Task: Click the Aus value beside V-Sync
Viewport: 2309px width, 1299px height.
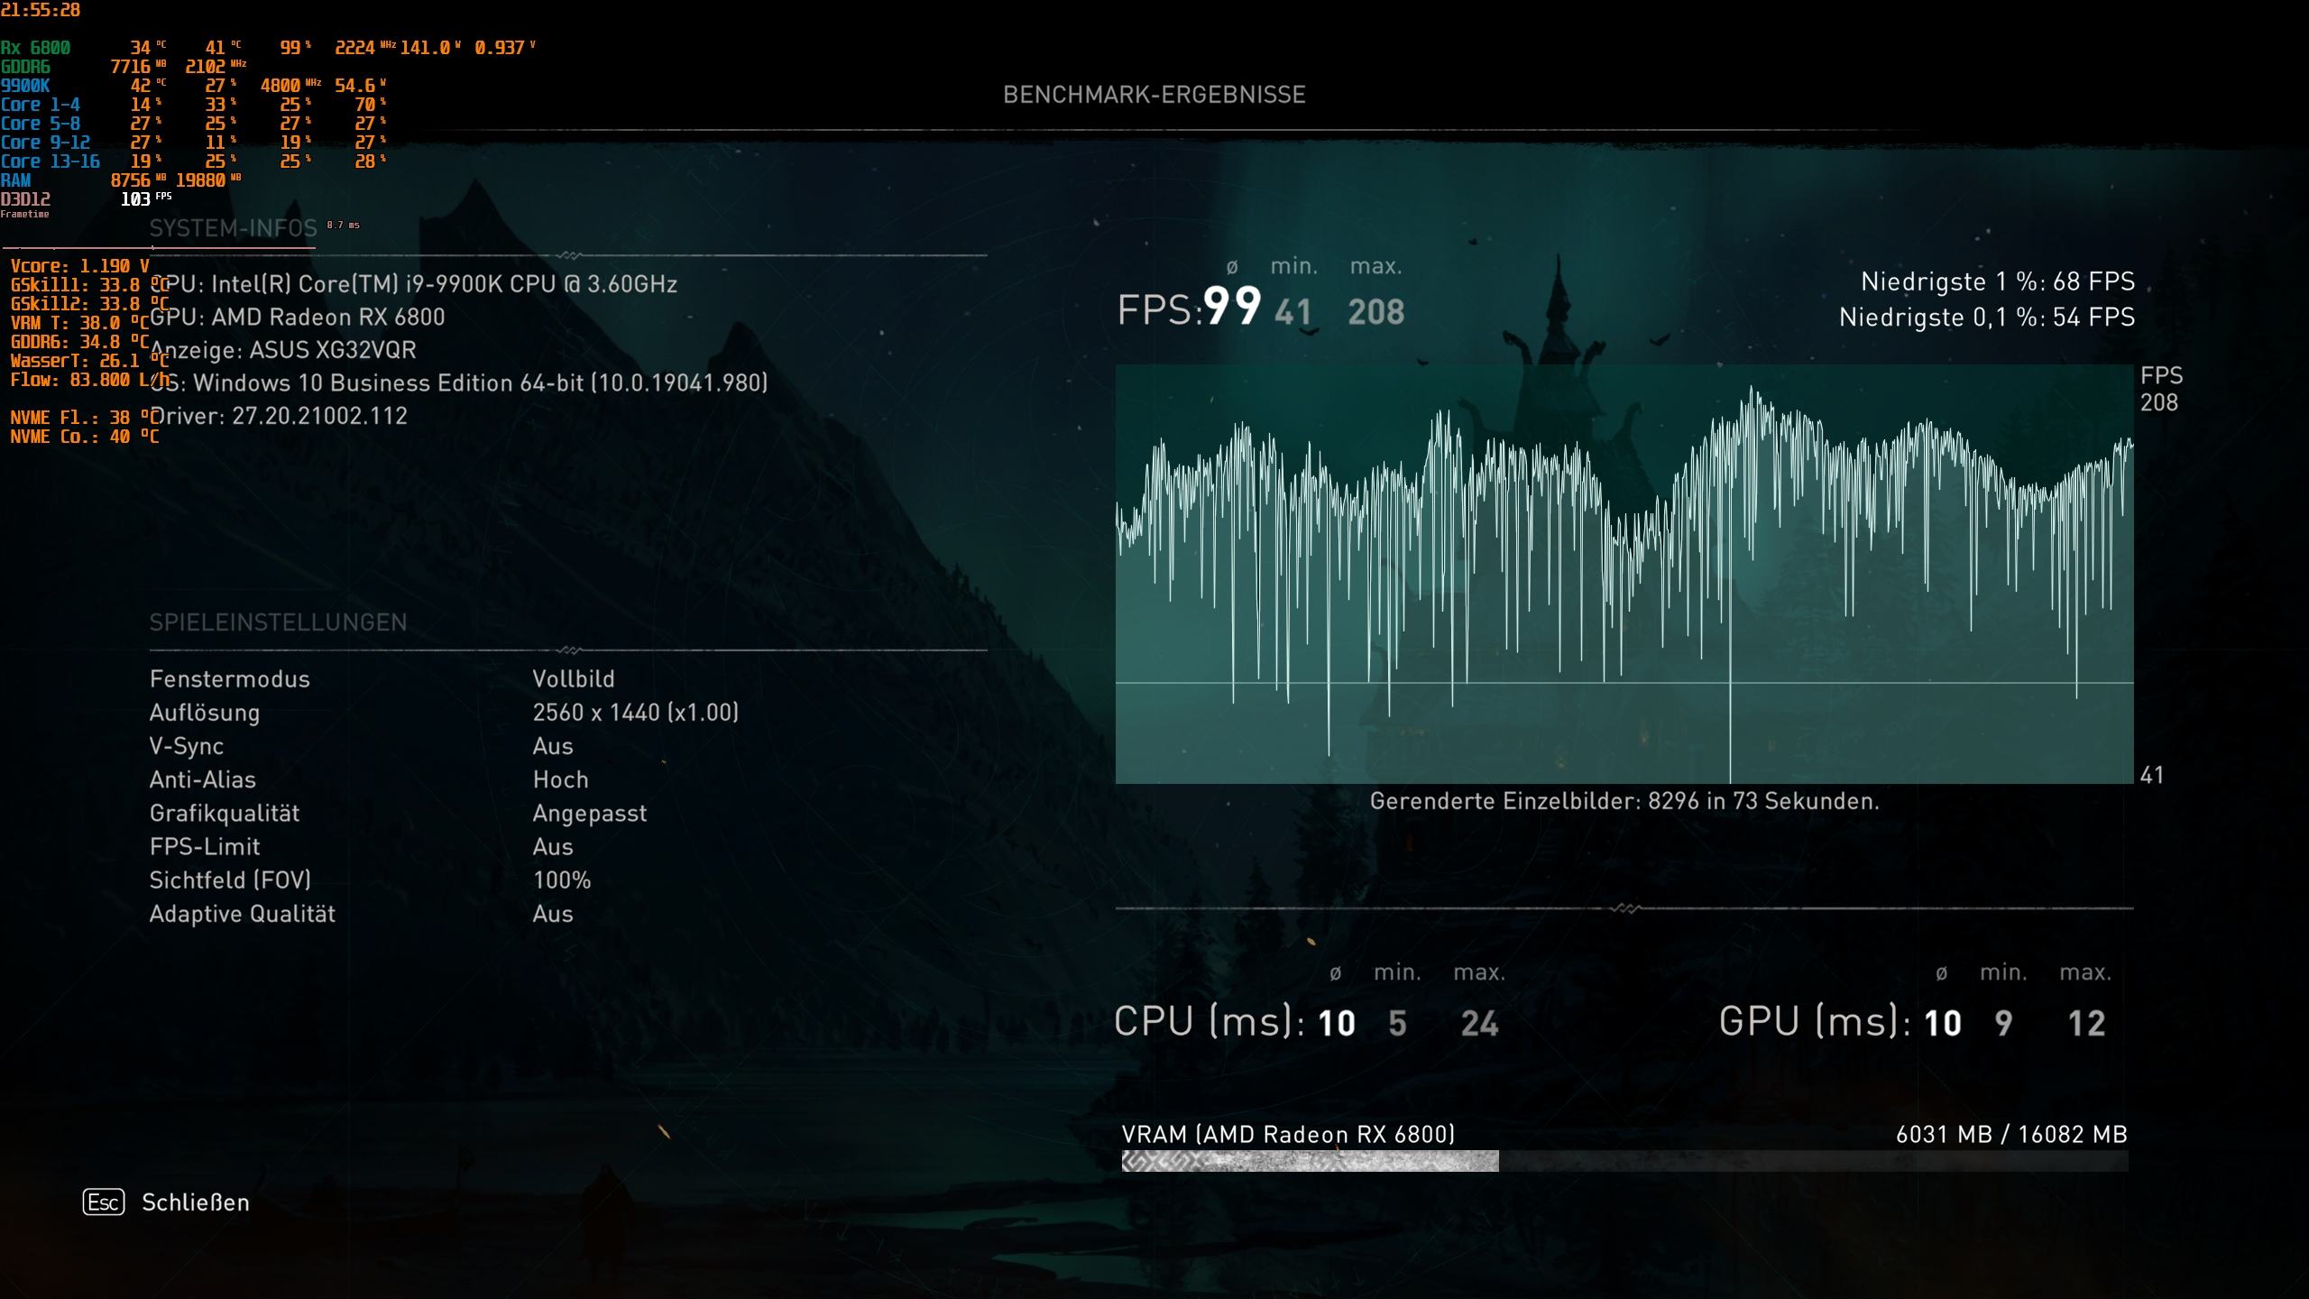Action: (553, 746)
